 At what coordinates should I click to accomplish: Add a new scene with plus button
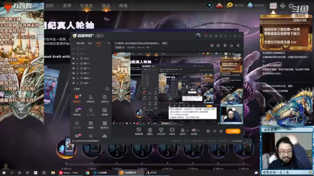coord(109,43)
